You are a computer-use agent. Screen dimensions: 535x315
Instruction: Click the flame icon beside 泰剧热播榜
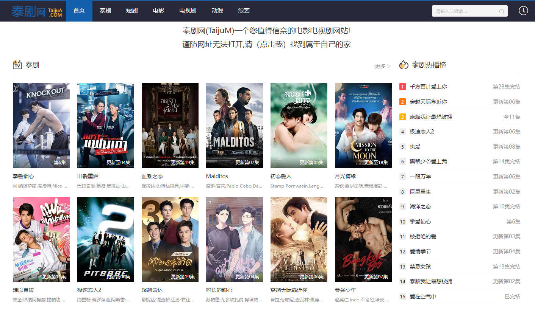[x=404, y=65]
